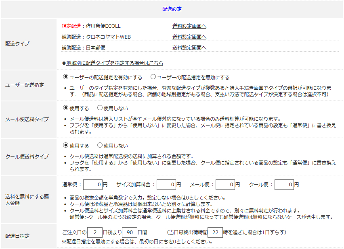
Task: Open 送料設定画面へ link for 日本郵便
Action: tap(189, 47)
